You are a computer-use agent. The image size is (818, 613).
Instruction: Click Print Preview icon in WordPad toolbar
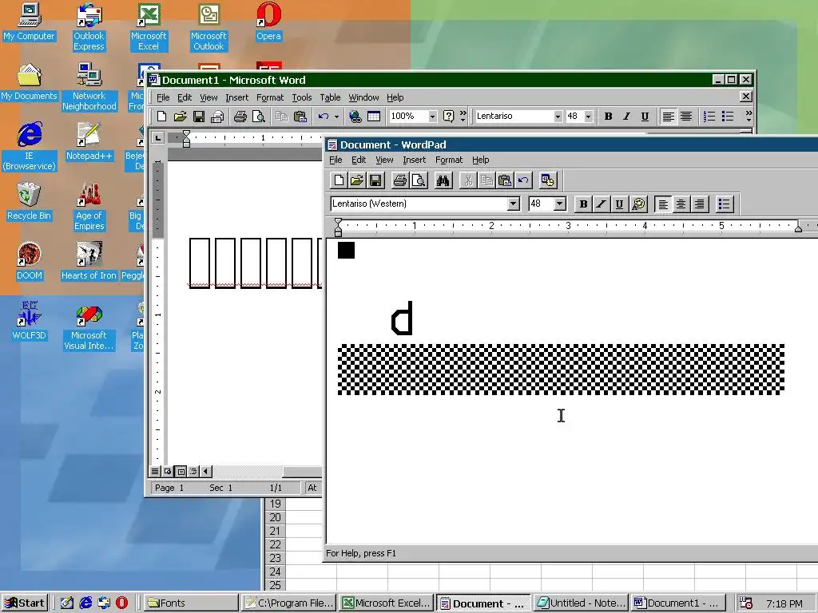click(x=419, y=181)
